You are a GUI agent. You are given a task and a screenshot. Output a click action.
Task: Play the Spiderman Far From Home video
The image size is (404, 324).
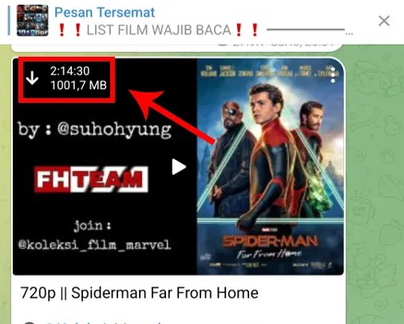click(179, 167)
